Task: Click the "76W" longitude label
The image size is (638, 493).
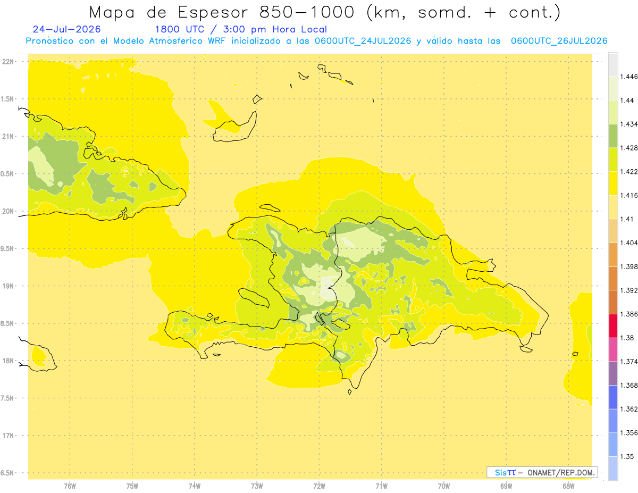Action: 70,486
